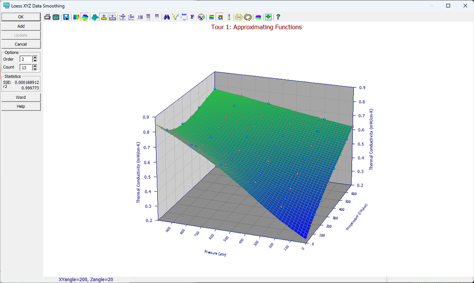Screen dimensions: 474x283
Task: Select the teal surface plot icon
Action: [x=95, y=17]
